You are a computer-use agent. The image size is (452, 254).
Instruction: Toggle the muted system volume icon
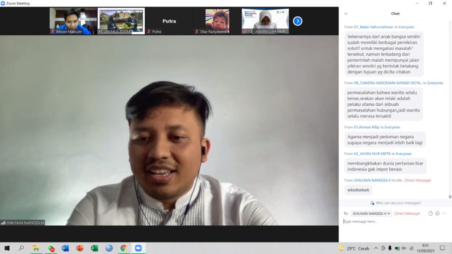tap(403, 248)
